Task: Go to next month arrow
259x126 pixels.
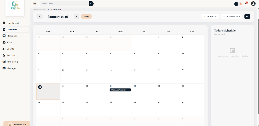Action: point(76,16)
